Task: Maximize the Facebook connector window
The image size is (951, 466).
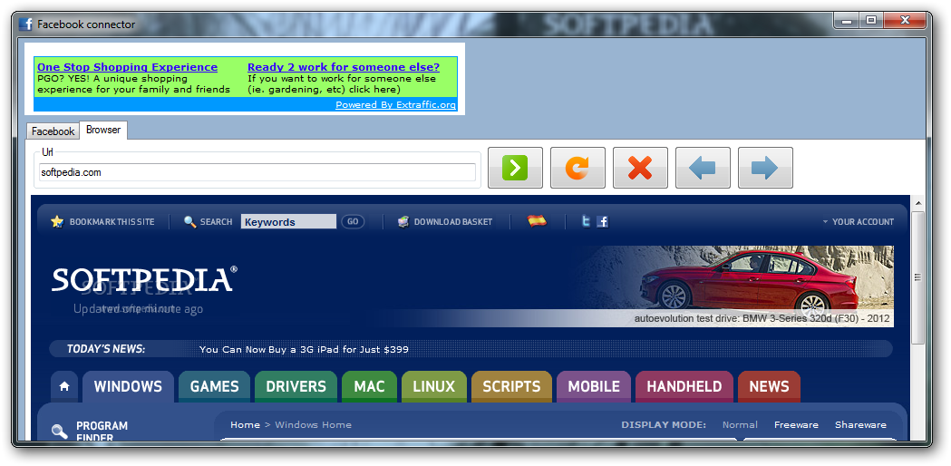Action: point(871,21)
